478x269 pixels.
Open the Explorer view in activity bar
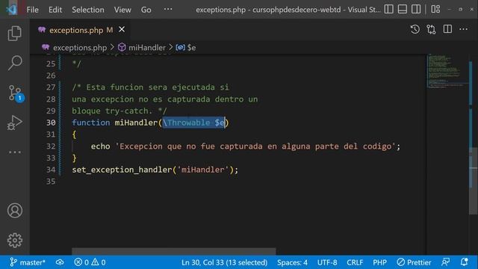[15, 33]
